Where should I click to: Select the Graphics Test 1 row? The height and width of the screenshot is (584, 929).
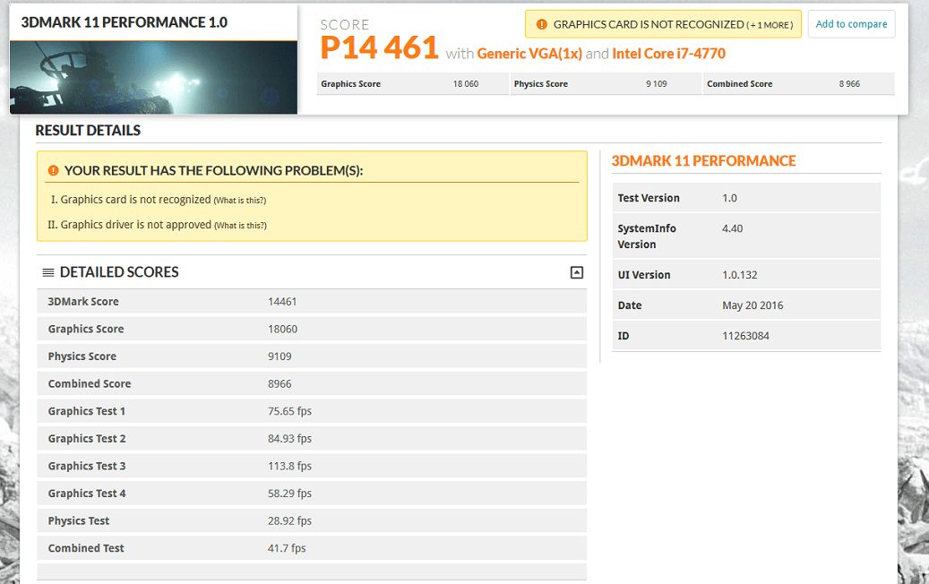click(311, 411)
